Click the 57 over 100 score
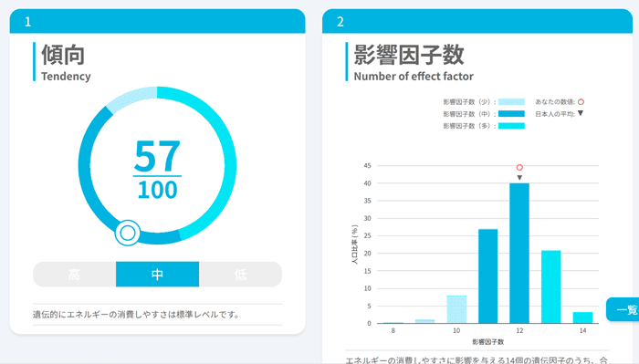Image resolution: width=639 pixels, height=364 pixels. (x=157, y=170)
